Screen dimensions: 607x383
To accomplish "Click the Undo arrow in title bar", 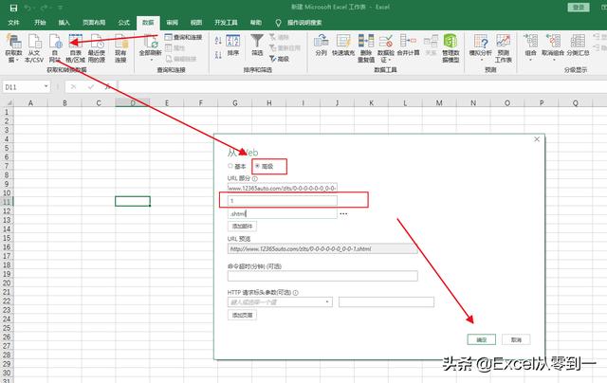I will pyautogui.click(x=28, y=8).
